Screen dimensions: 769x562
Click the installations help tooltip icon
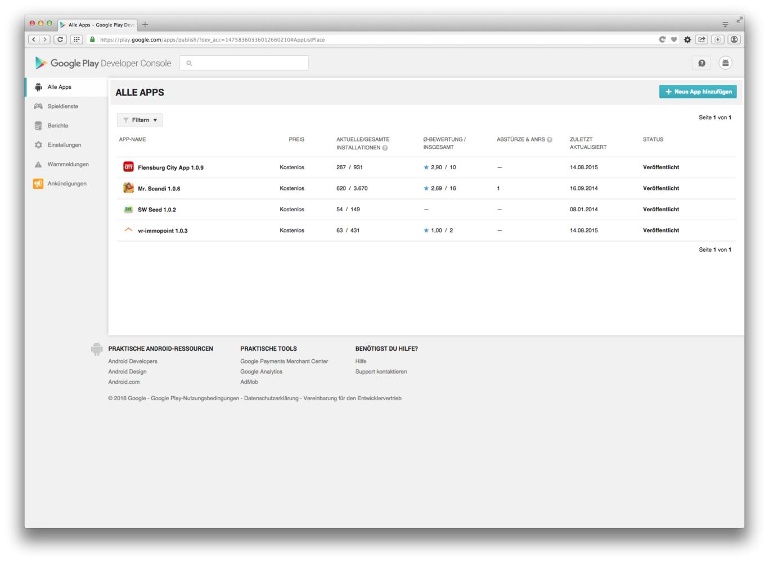(x=385, y=148)
